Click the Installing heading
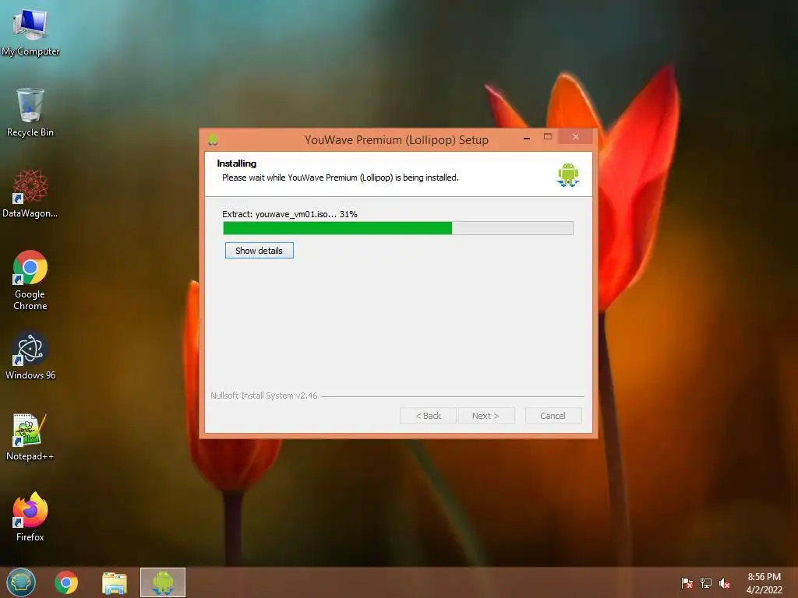Screen dimensions: 798x598 click(237, 164)
